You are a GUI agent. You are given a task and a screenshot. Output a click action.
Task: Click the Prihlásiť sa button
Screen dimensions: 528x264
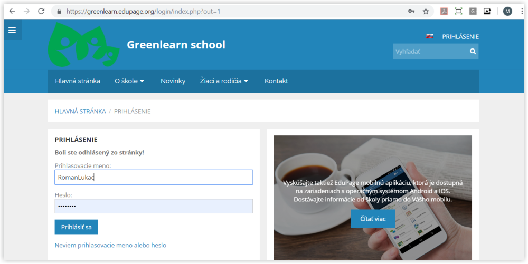click(x=77, y=228)
